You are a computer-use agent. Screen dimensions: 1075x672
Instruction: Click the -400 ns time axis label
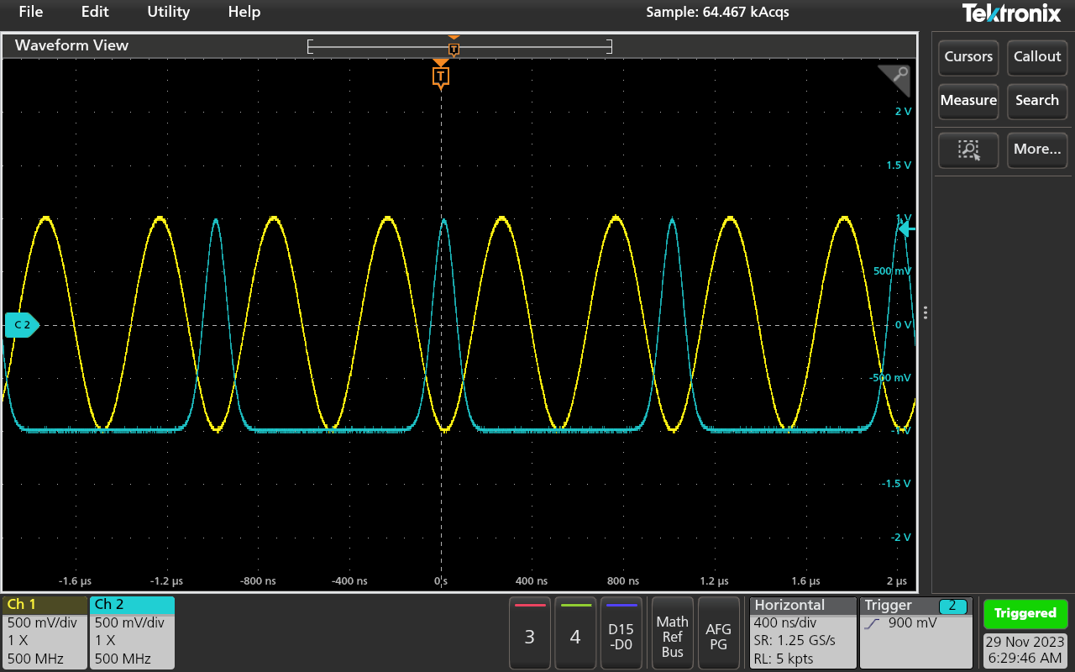tap(349, 581)
